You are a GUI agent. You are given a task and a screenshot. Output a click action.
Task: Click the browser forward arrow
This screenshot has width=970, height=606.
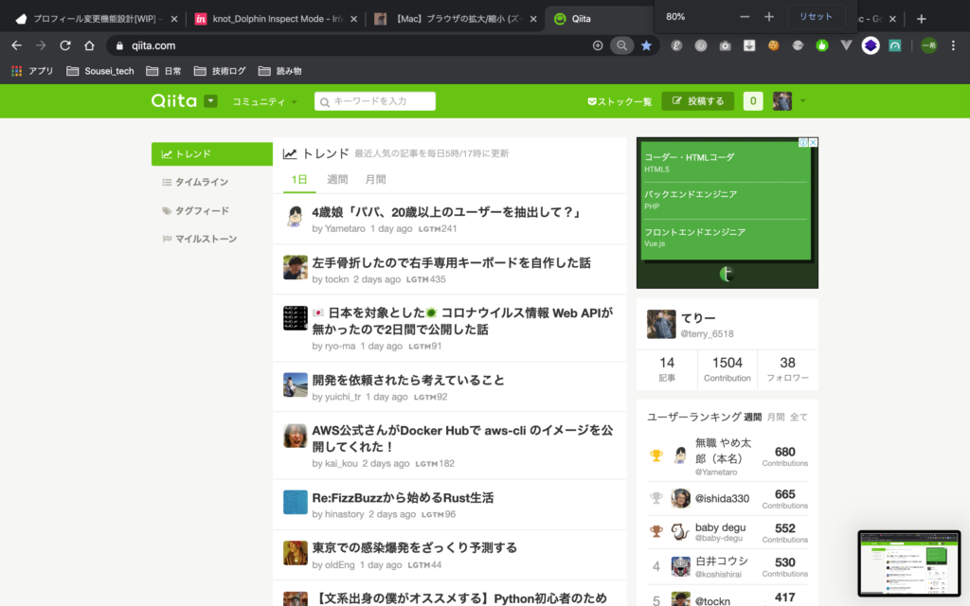click(x=41, y=45)
